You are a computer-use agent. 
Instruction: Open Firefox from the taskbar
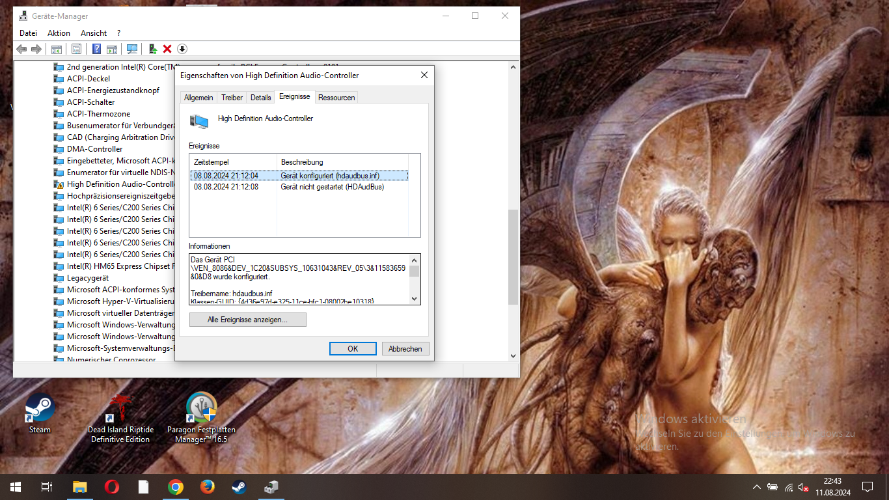click(x=207, y=487)
